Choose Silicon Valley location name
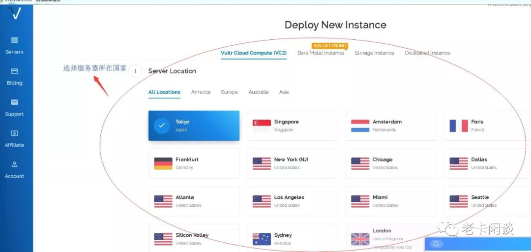 point(192,235)
